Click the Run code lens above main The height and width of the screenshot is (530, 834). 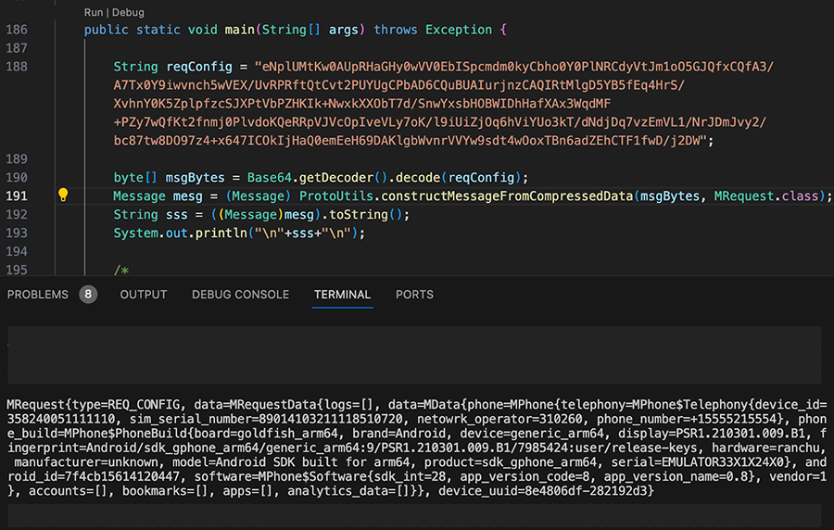[x=94, y=12]
